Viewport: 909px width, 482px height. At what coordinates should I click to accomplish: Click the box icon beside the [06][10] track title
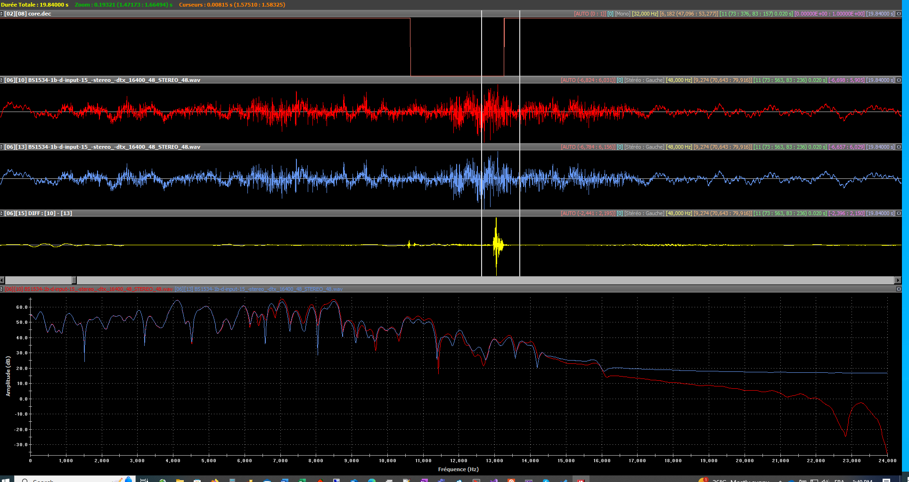(x=1, y=80)
